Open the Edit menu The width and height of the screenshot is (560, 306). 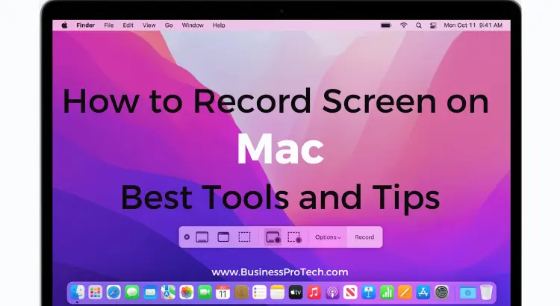(128, 25)
